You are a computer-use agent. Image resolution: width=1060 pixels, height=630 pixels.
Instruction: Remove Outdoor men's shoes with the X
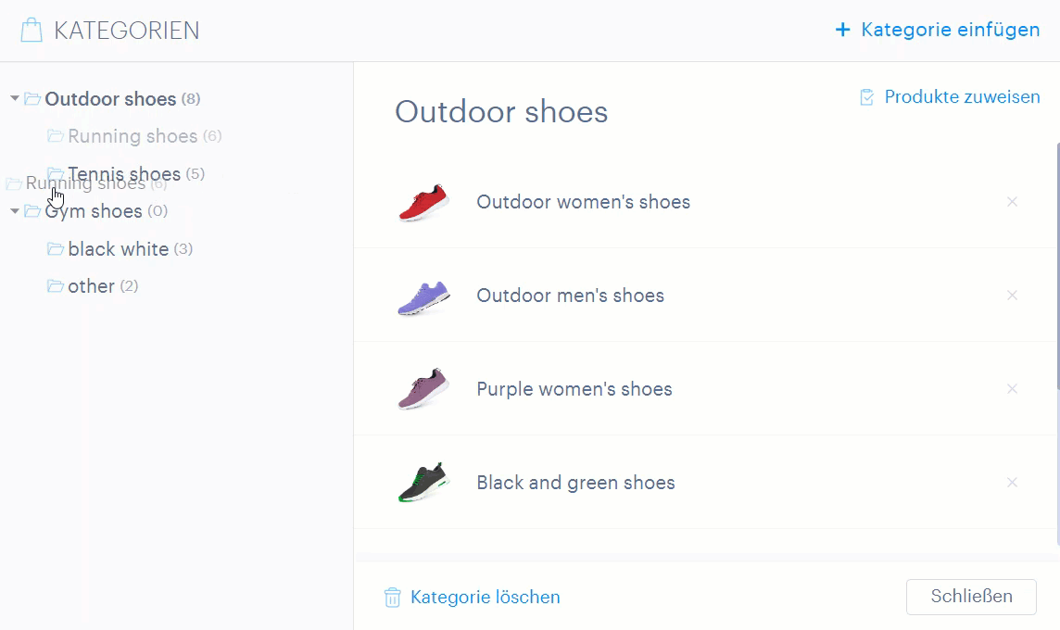tap(1012, 296)
